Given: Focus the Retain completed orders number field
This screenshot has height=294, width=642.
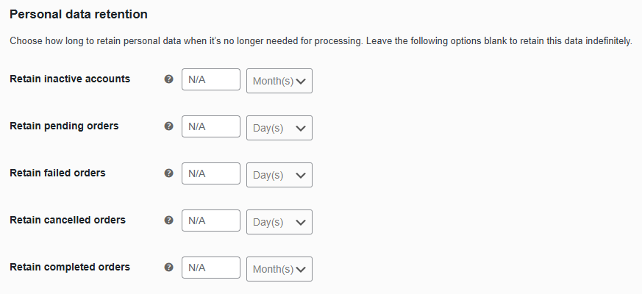Looking at the screenshot, I should click(211, 268).
